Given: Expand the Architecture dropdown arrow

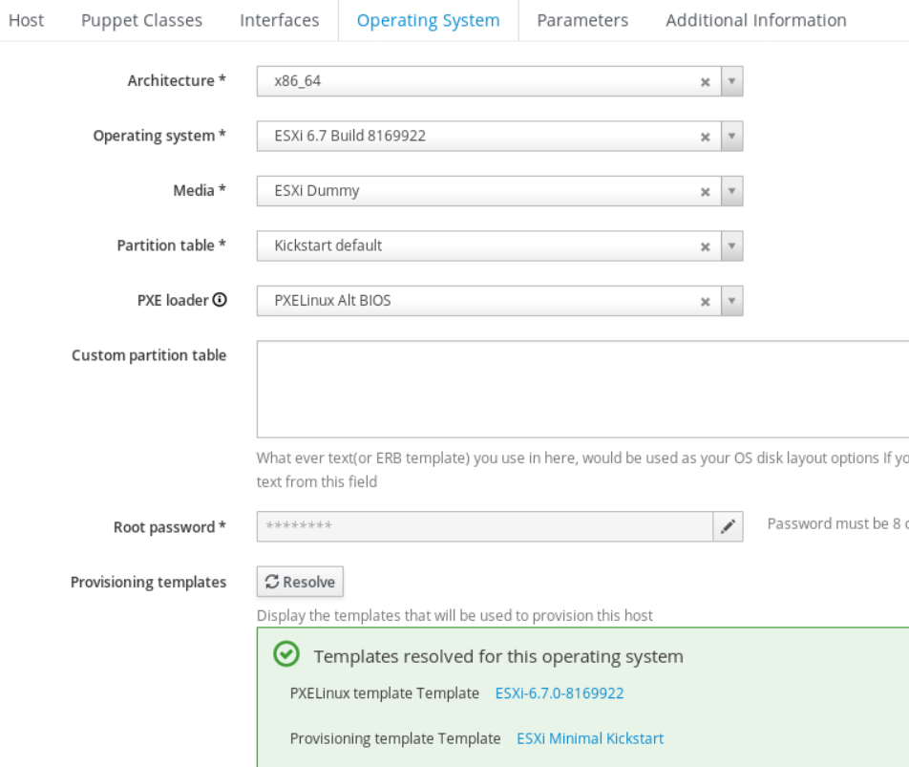Looking at the screenshot, I should pyautogui.click(x=731, y=81).
